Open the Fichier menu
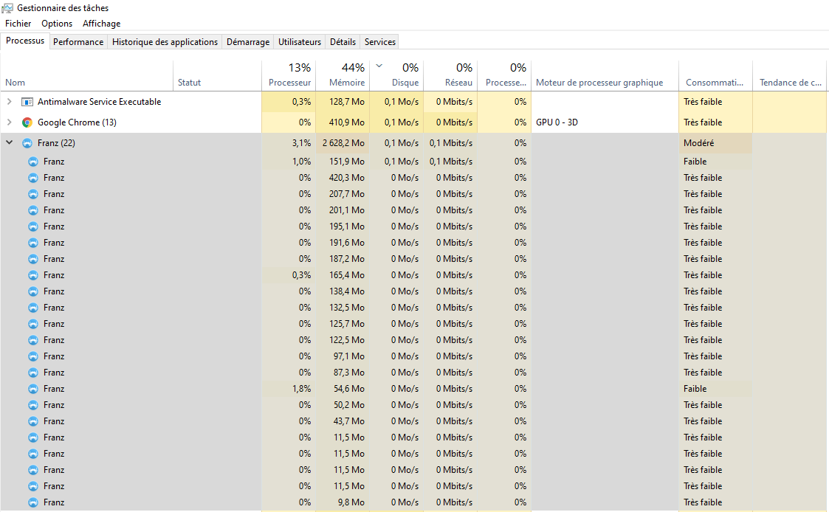829x512 pixels. 18,24
